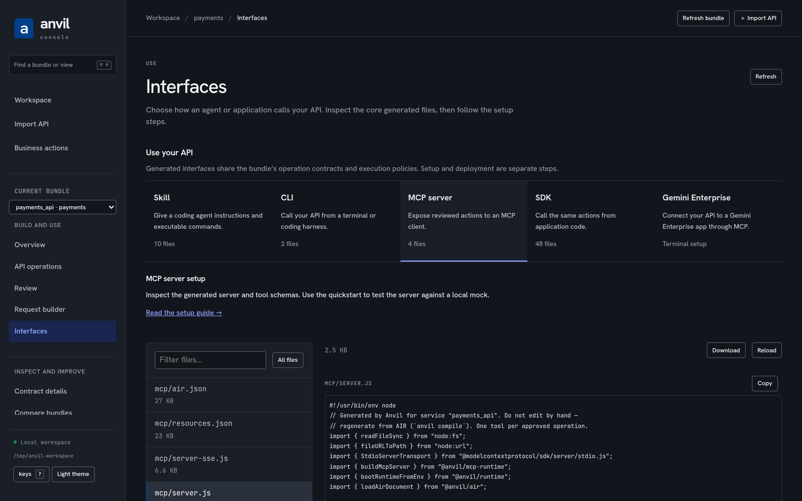Open mcp/resources.json file
802x501 pixels.
coord(229,430)
